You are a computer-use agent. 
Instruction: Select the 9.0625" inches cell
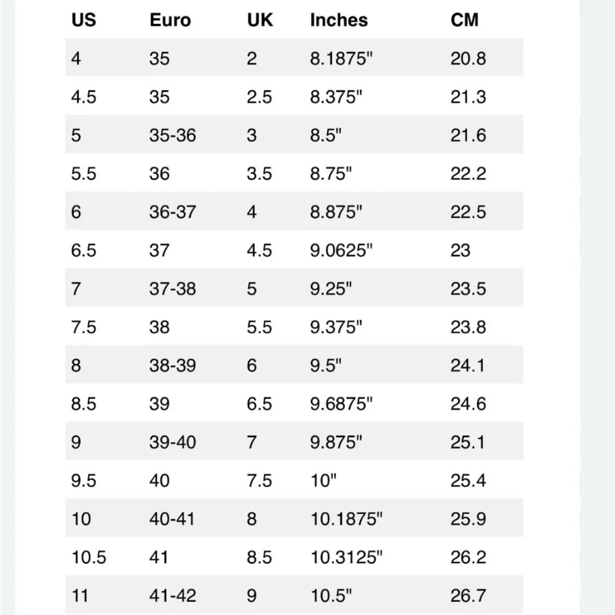click(x=342, y=250)
